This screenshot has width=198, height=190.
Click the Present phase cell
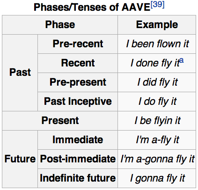pos(60,121)
